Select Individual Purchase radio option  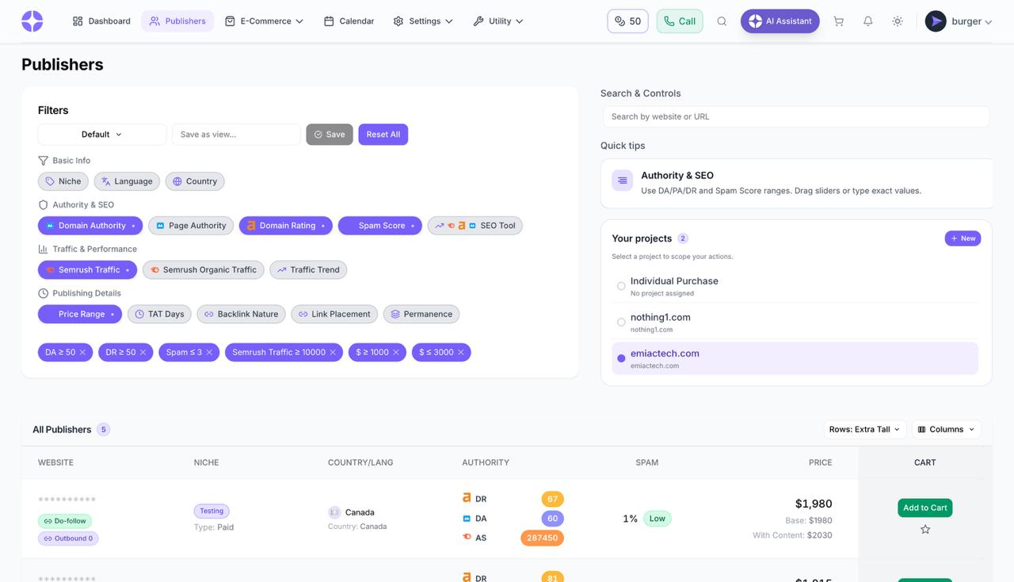point(621,286)
